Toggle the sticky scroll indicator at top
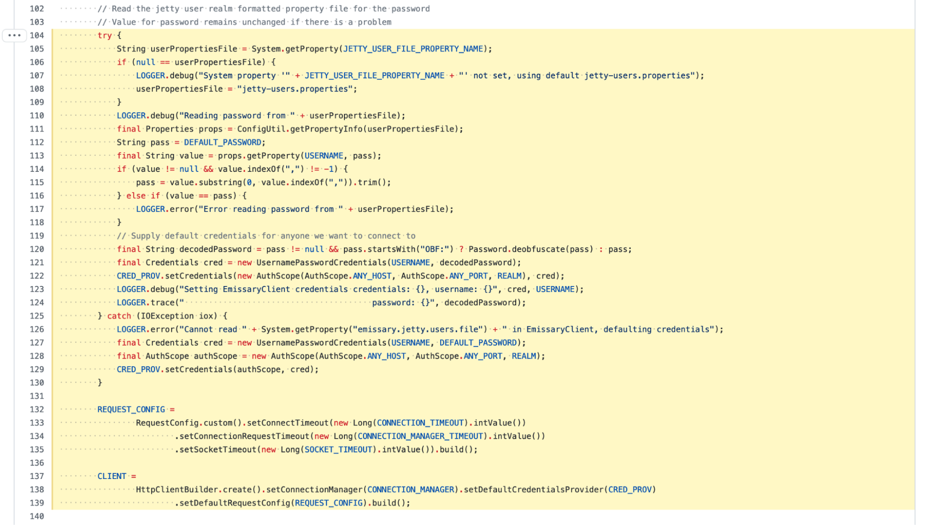 [x=14, y=36]
